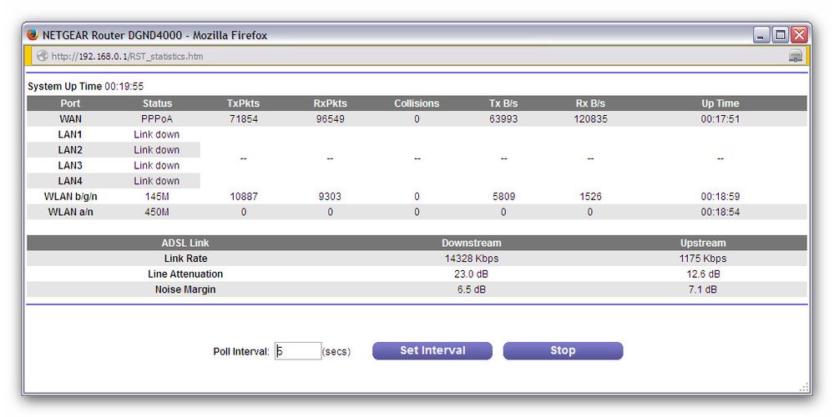Click the Collisions column header

[x=417, y=103]
